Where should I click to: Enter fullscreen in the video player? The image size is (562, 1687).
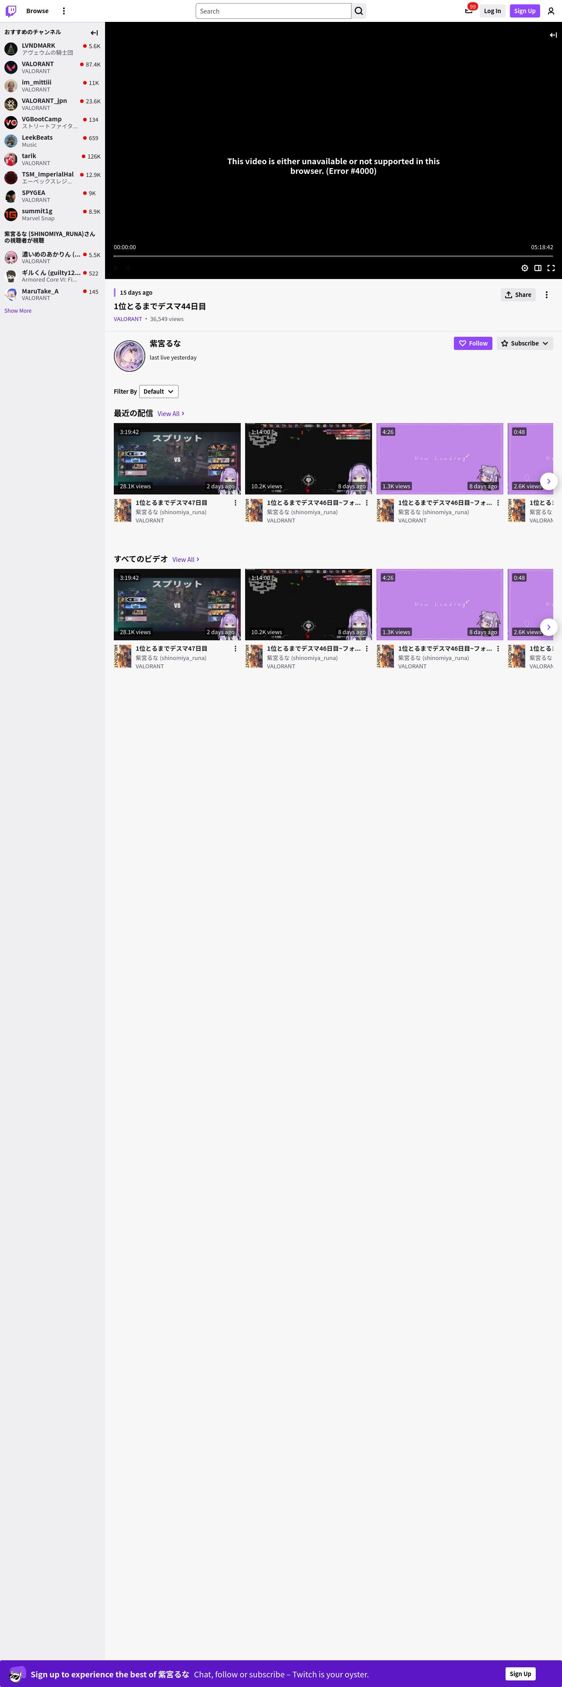pos(551,268)
